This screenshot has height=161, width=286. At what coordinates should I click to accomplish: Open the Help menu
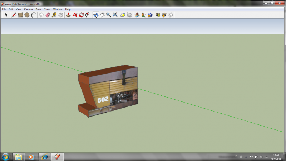click(68, 9)
